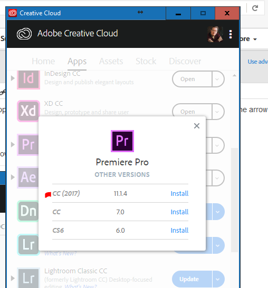Expand the After Effects row dropdown arrow
The height and width of the screenshot is (288, 268).
(218, 178)
